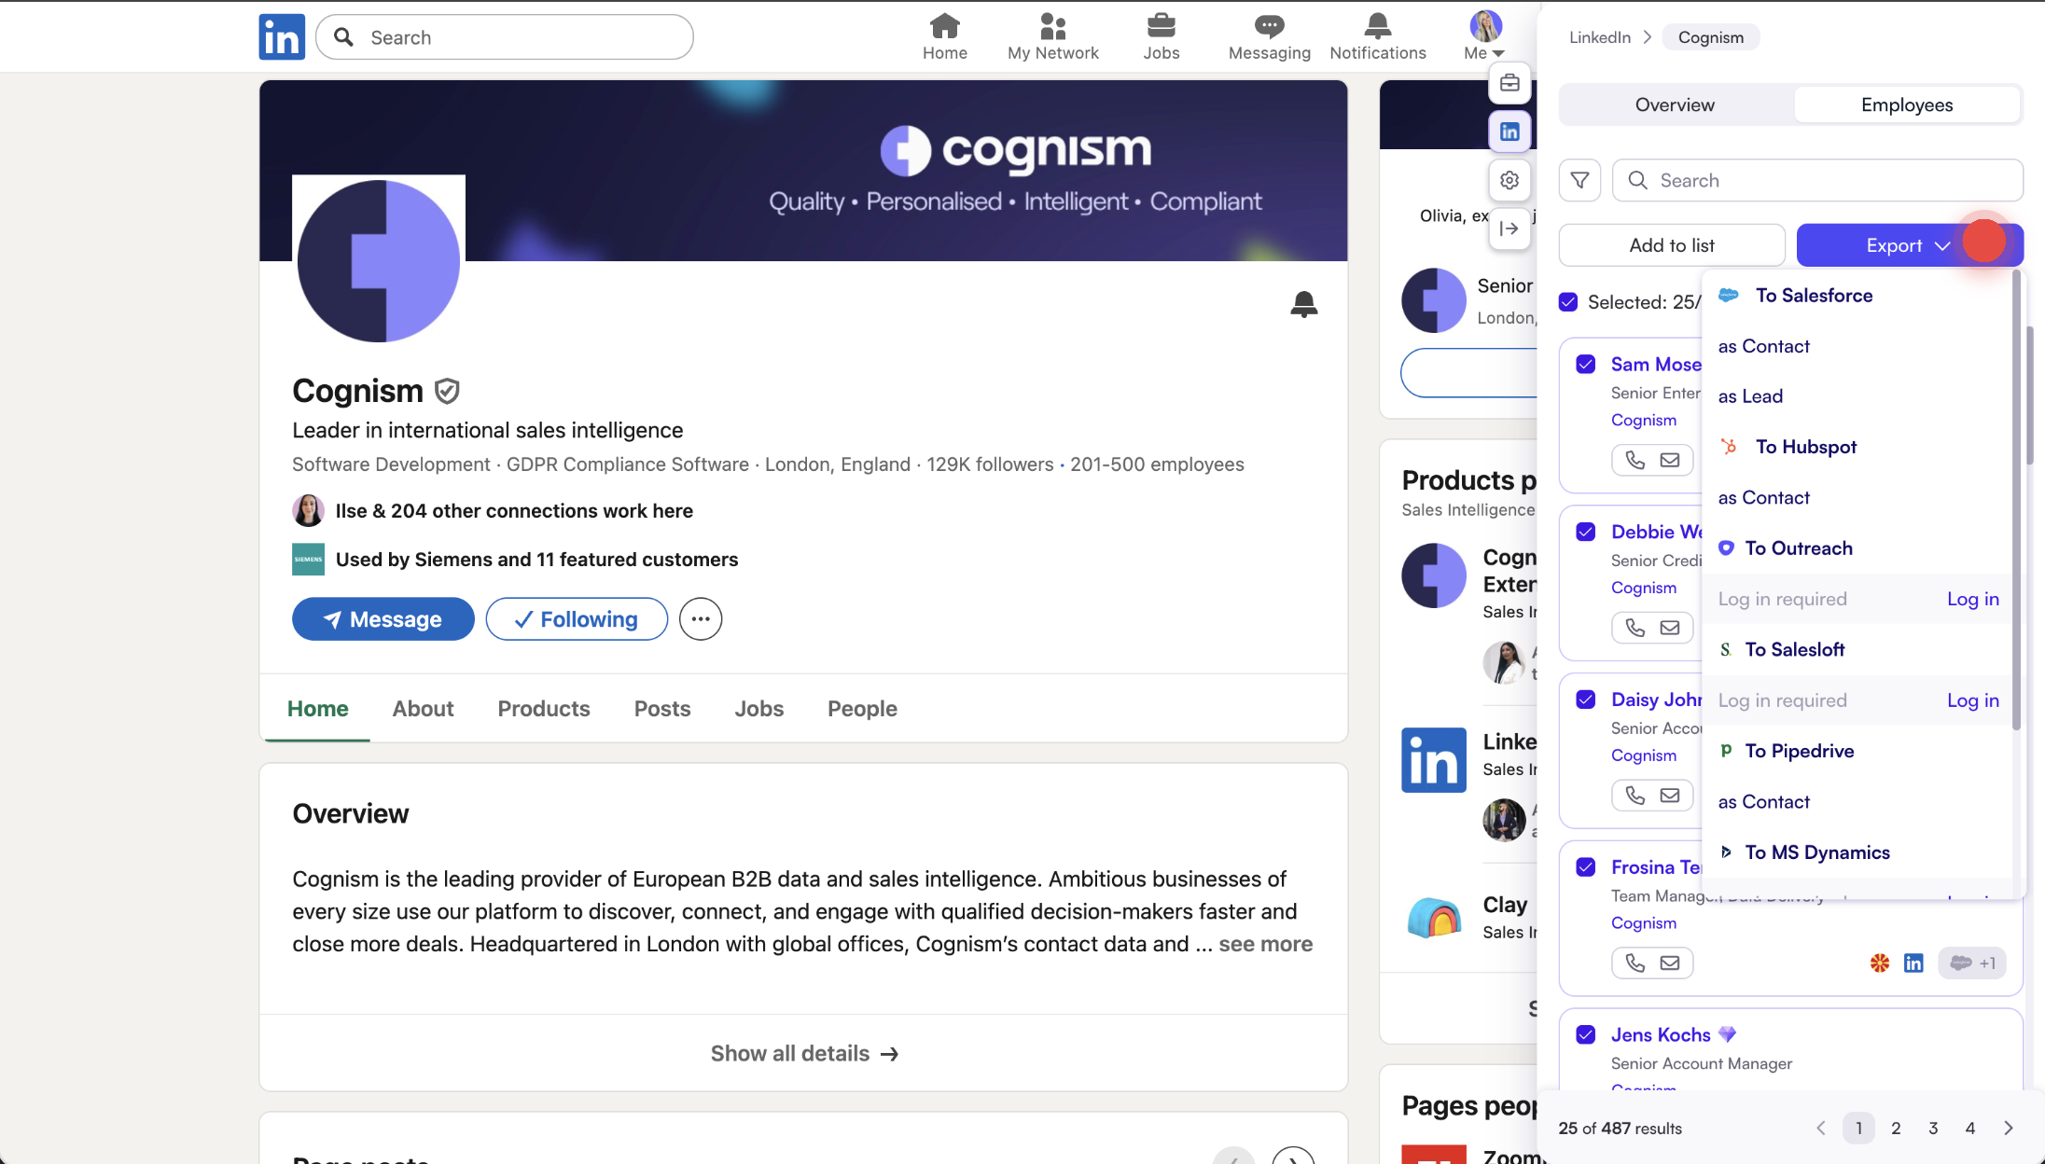Switch to the Overview tab
This screenshot has width=2045, height=1164.
point(1675,104)
